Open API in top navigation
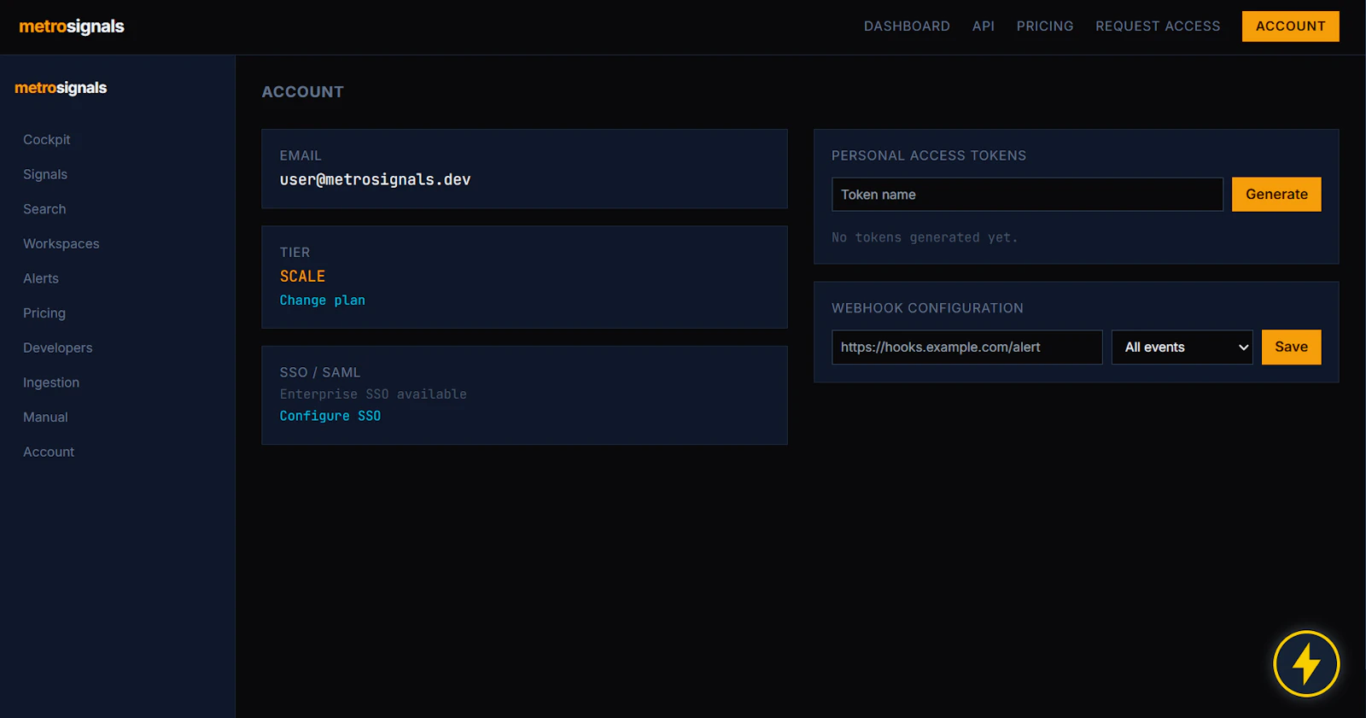This screenshot has width=1366, height=718. (x=984, y=26)
